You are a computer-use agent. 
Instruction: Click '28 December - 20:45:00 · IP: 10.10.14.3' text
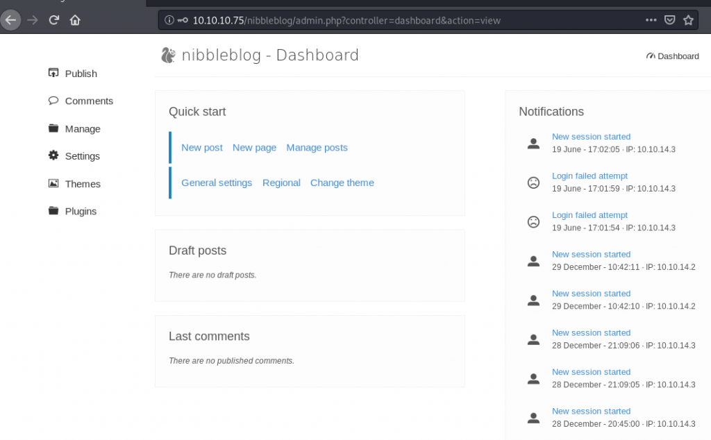point(624,423)
